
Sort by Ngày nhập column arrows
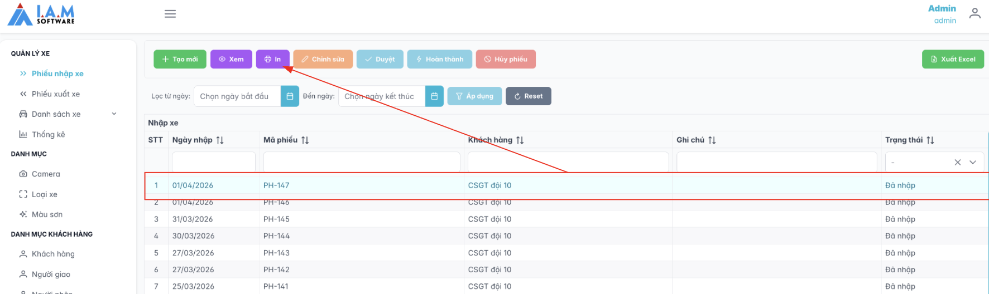(220, 140)
